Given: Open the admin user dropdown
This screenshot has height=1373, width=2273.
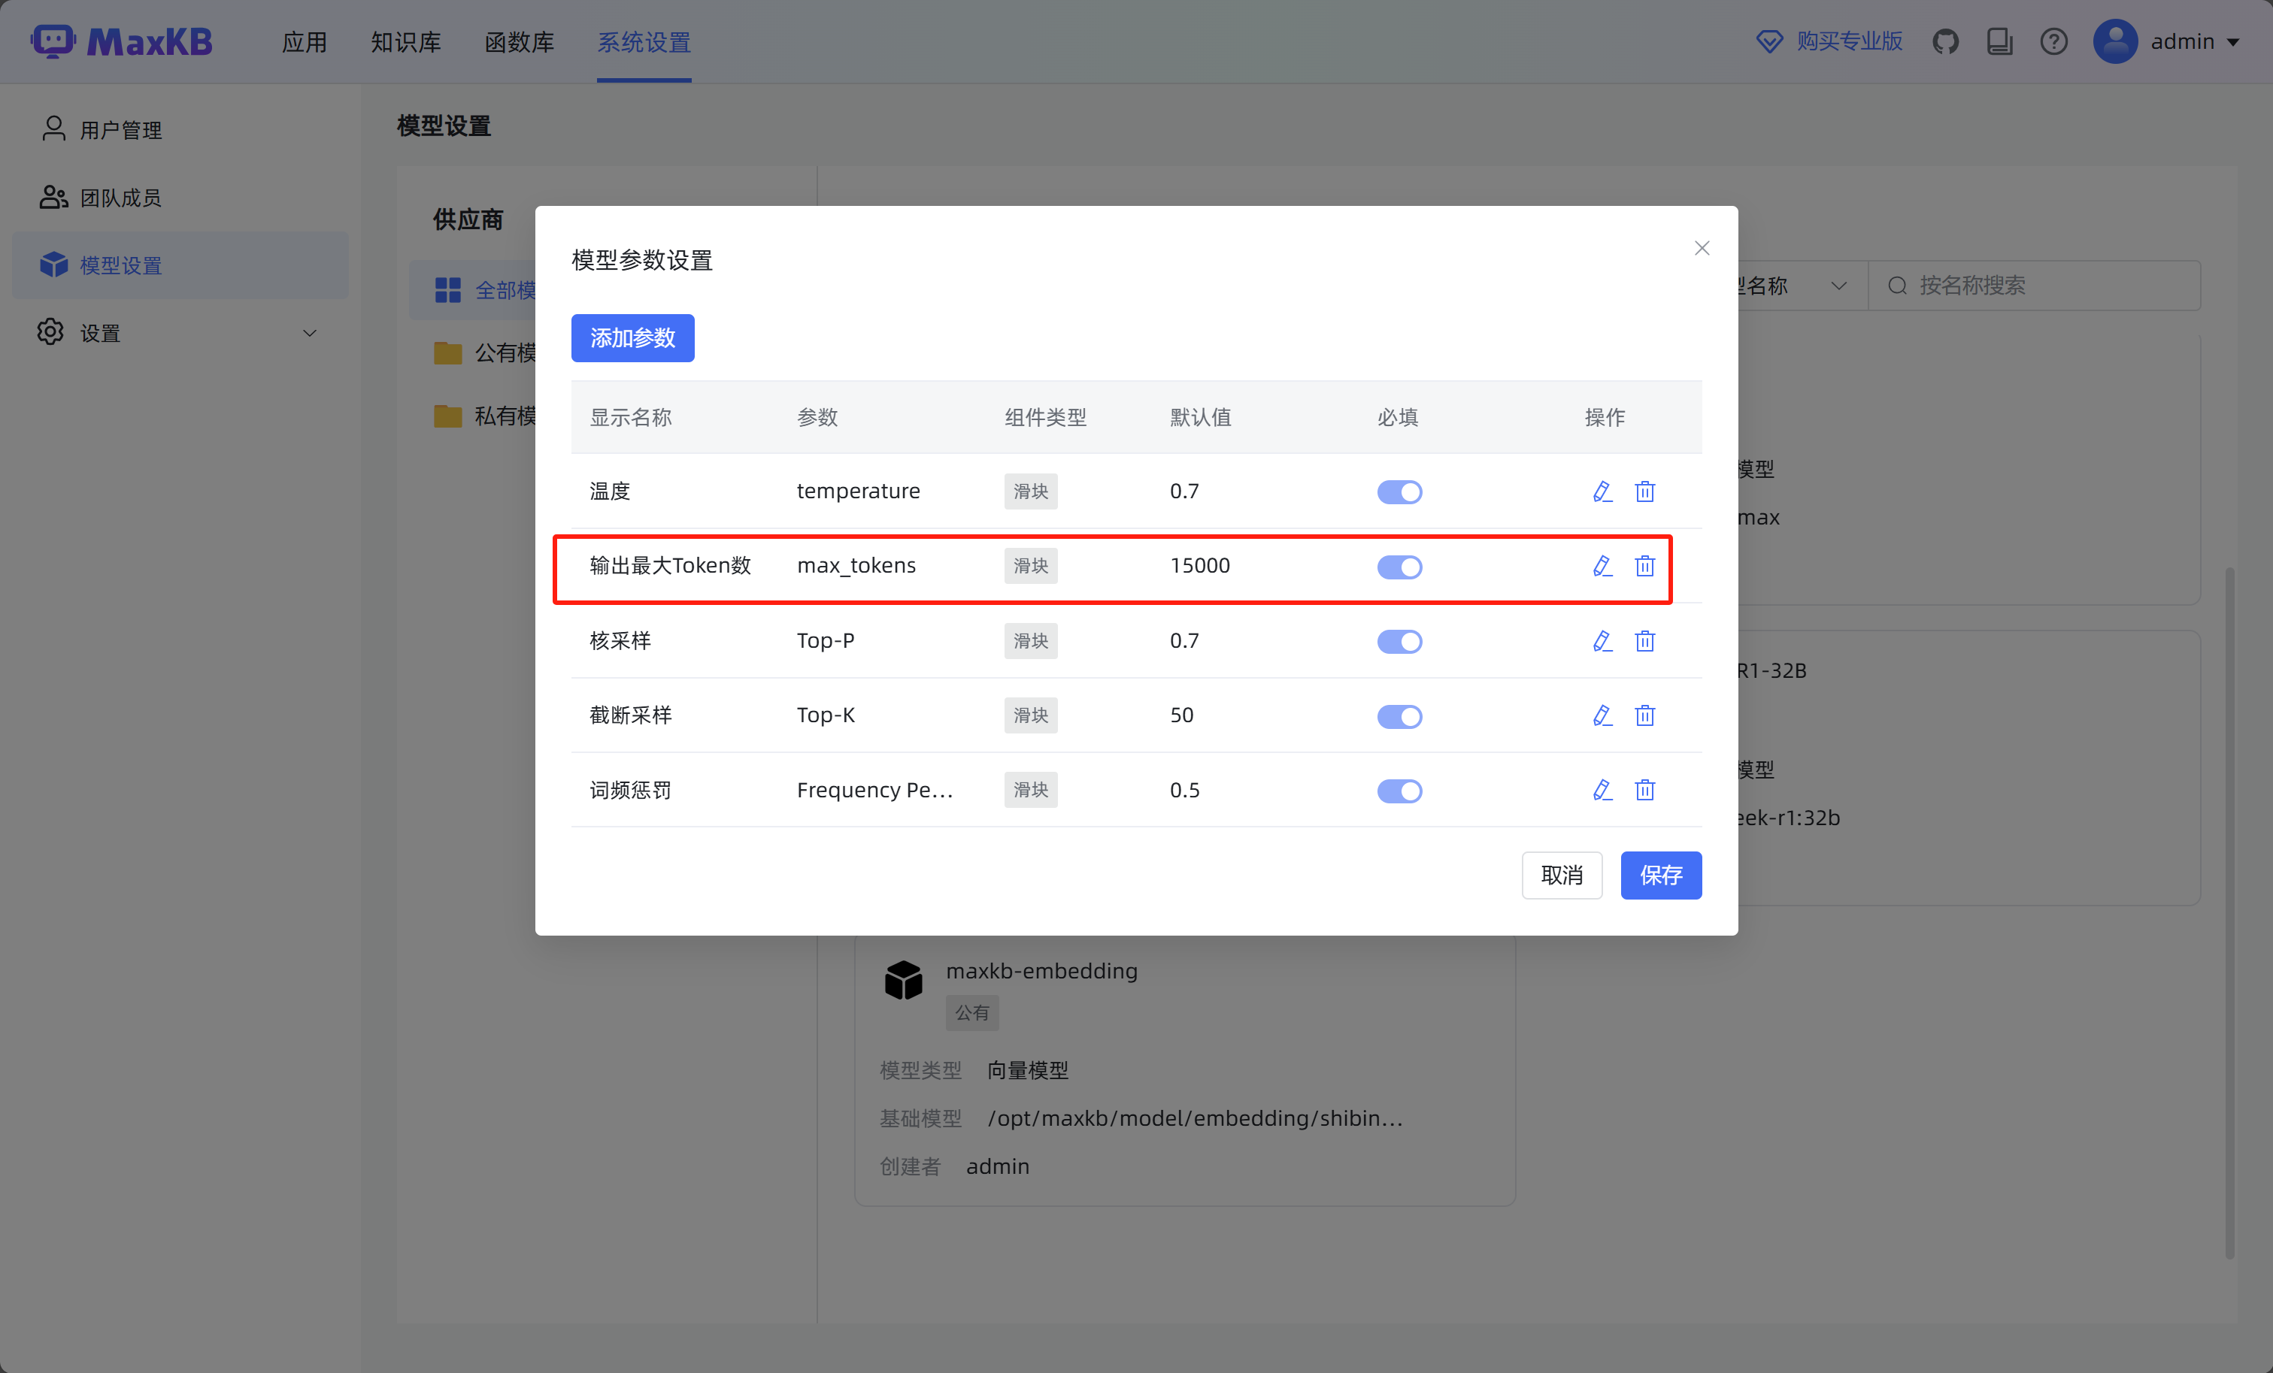Looking at the screenshot, I should pos(2168,41).
